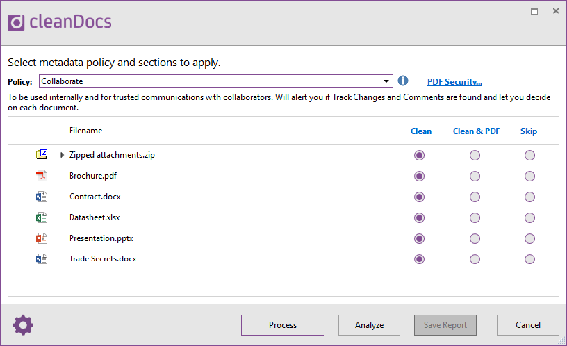Screen dimensions: 567x346
Task: Click the Trade Secrets.docx Word icon
Action: coord(42,259)
